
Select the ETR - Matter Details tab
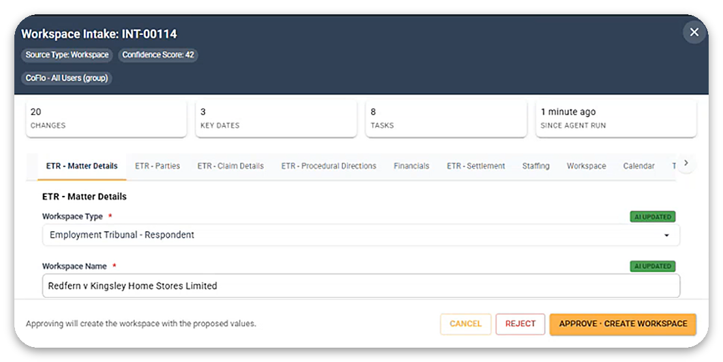pyautogui.click(x=81, y=166)
